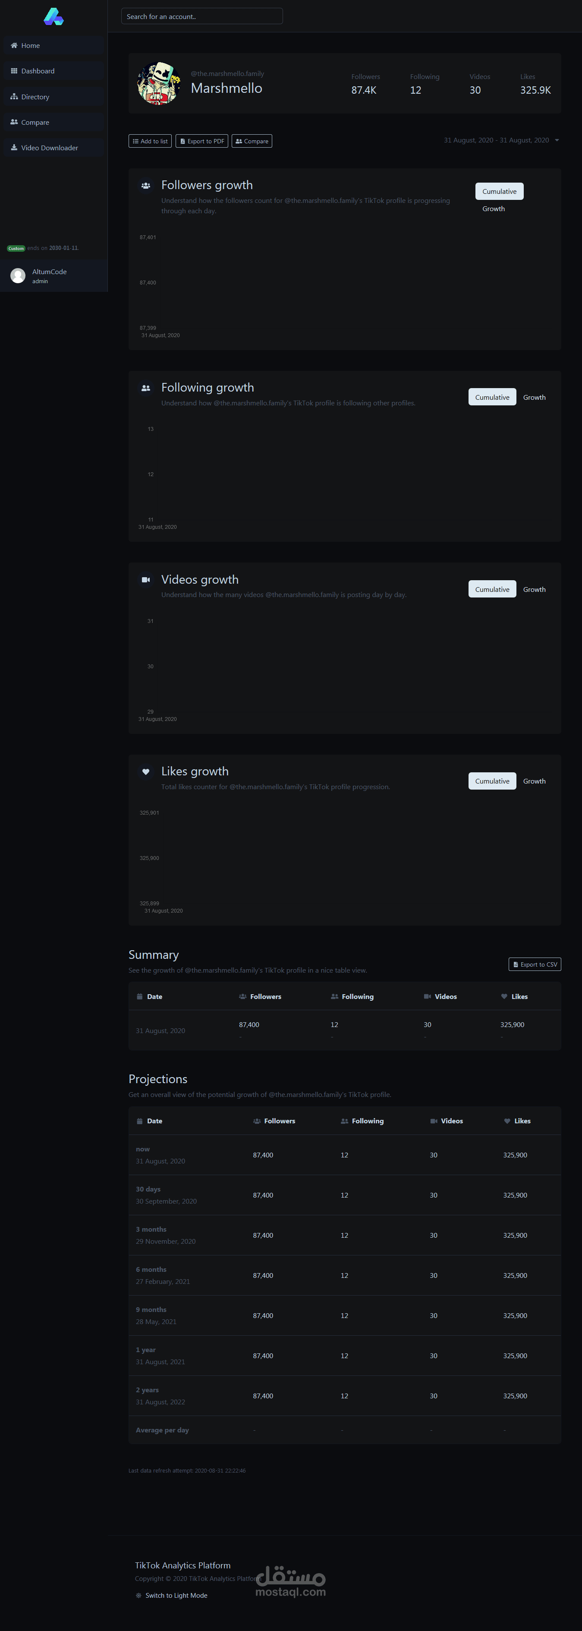The width and height of the screenshot is (582, 1631).
Task: Click the Videos growth camera icon
Action: pyautogui.click(x=145, y=580)
